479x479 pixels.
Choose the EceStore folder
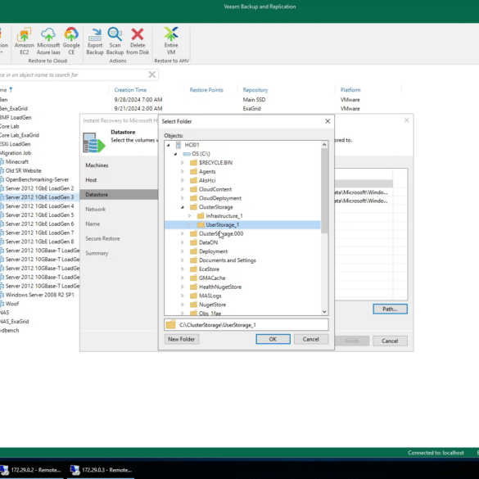point(209,269)
